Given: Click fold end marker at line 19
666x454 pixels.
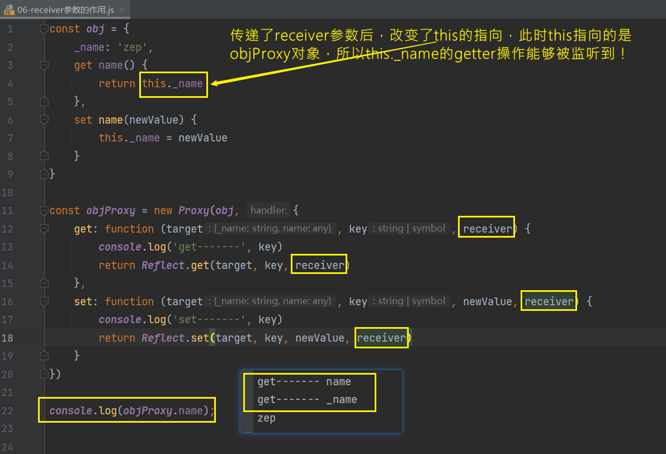Looking at the screenshot, I should pyautogui.click(x=44, y=356).
